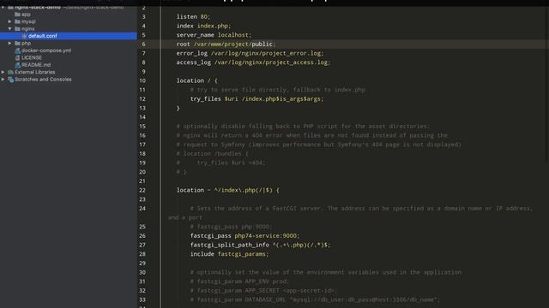
Task: Click the error_log directive line
Action: pyautogui.click(x=250, y=53)
